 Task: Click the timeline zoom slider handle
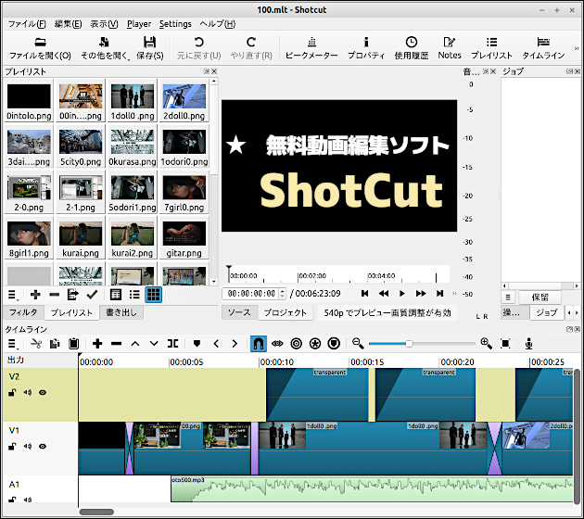point(409,344)
